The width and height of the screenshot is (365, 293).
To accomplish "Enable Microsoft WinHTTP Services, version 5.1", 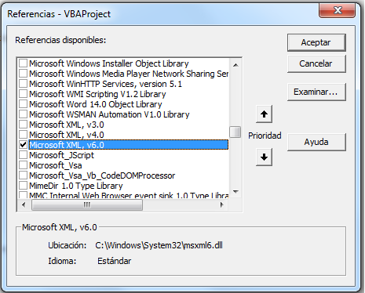I will tap(24, 84).
